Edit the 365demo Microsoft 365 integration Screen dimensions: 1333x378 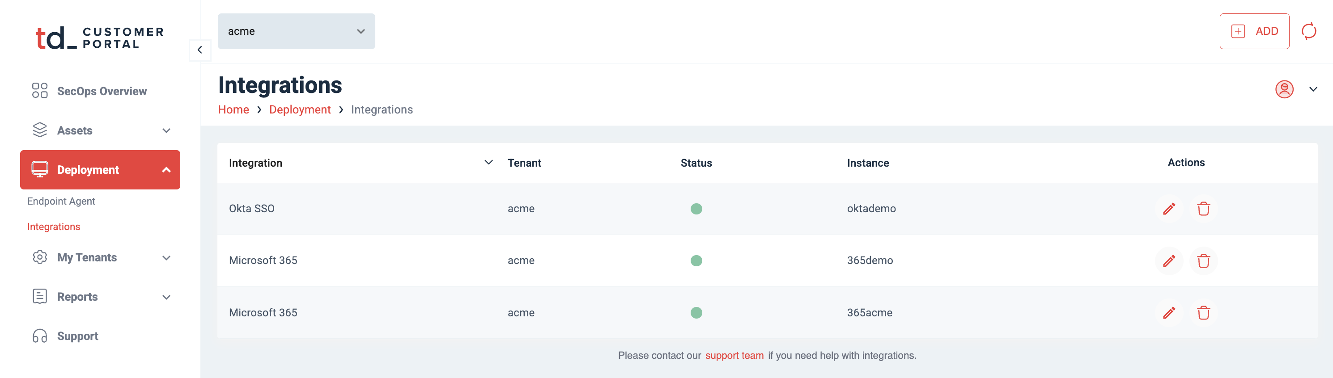[1168, 260]
